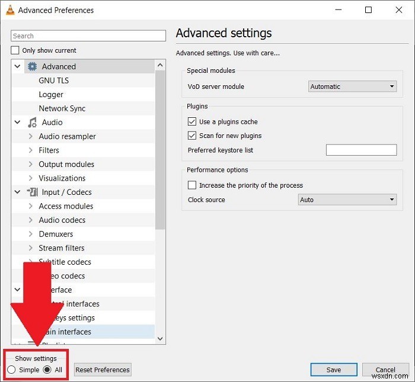The image size is (415, 382).
Task: Click tree scrollbar down arrow
Action: tap(160, 338)
